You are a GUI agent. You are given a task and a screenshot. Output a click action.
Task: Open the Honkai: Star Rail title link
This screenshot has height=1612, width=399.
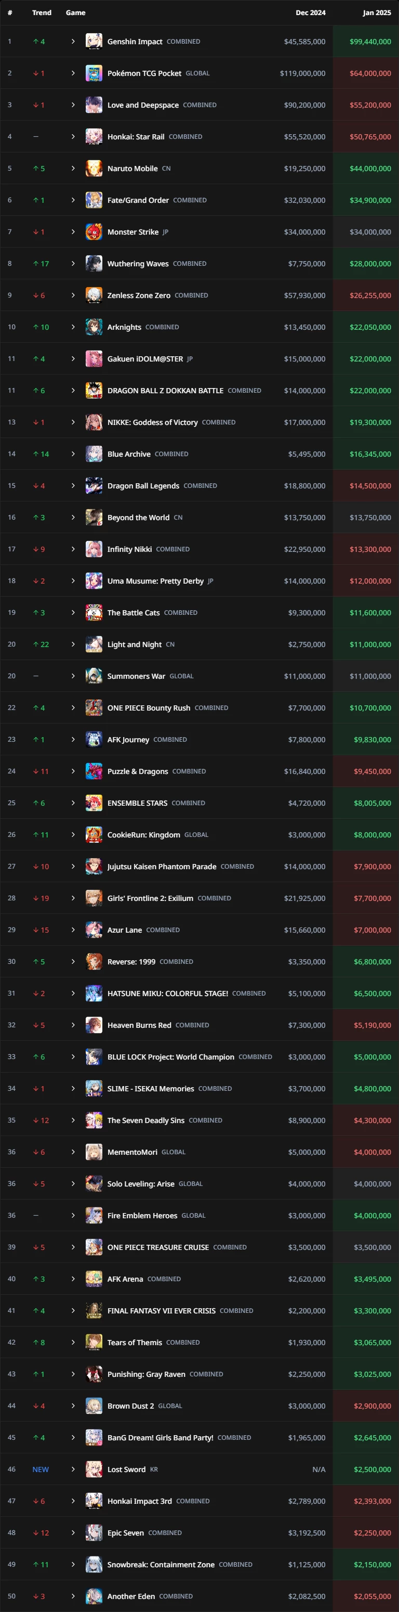pos(136,136)
